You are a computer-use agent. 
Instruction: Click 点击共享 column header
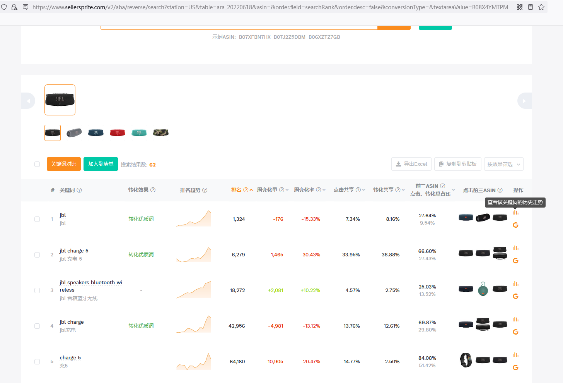tap(344, 190)
